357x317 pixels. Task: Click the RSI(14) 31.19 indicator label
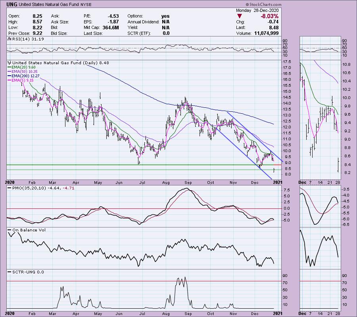tap(28, 39)
